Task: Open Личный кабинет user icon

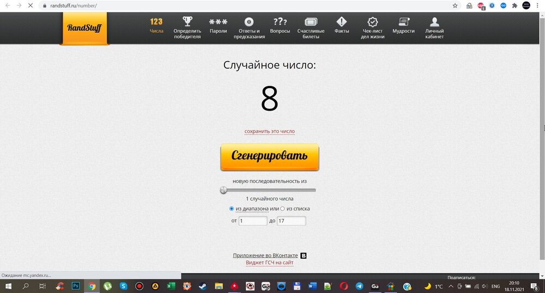Action: pyautogui.click(x=434, y=22)
